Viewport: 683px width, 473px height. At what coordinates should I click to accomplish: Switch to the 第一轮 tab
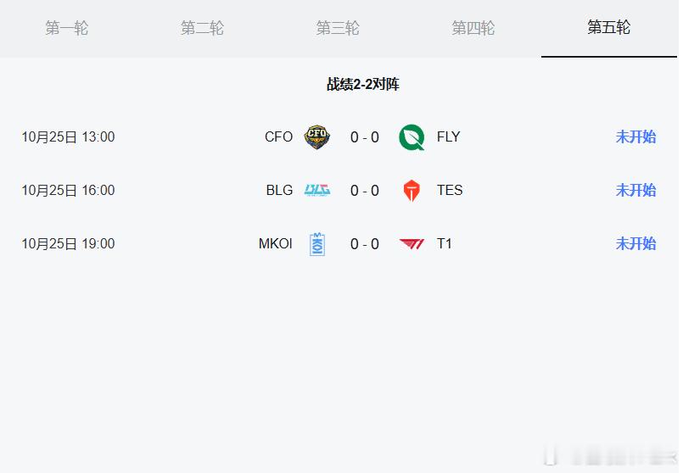coord(67,28)
